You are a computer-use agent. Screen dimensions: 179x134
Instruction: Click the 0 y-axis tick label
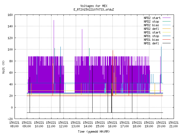click(x=12, y=107)
